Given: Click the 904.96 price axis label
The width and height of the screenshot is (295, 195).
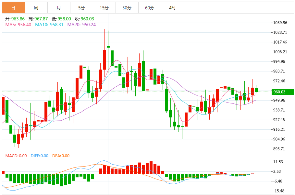Looking at the screenshot, I should coord(279,139).
